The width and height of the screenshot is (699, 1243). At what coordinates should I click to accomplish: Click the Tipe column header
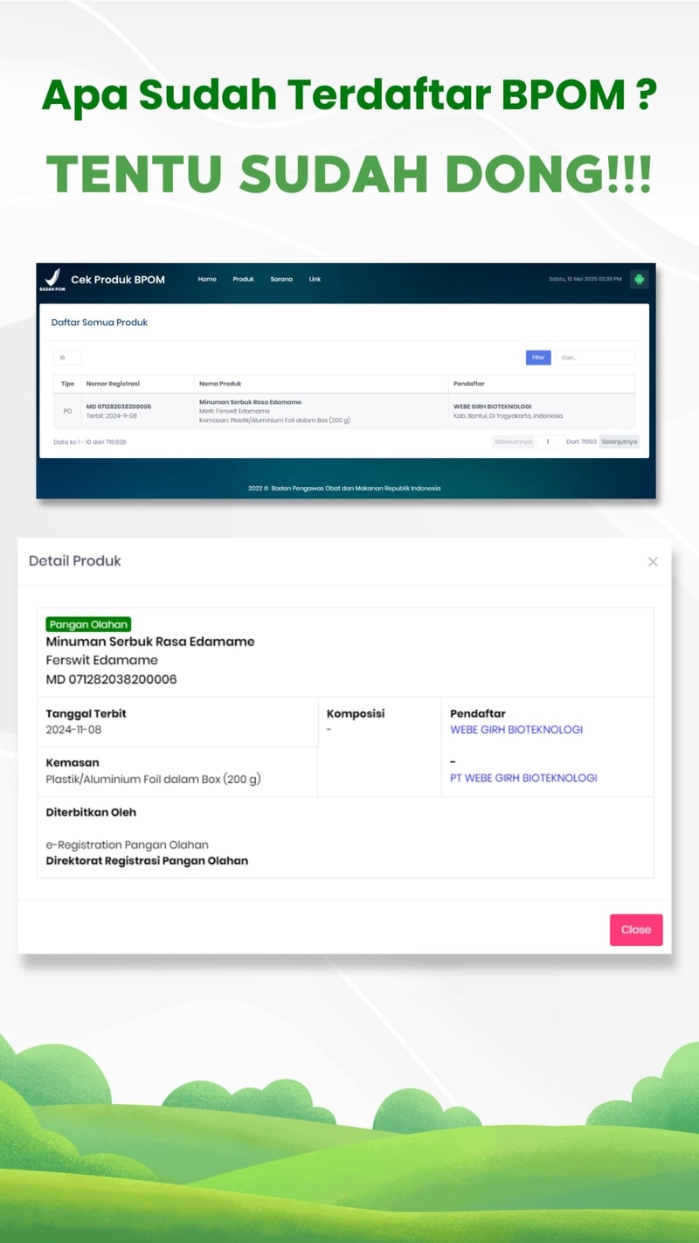(x=67, y=384)
